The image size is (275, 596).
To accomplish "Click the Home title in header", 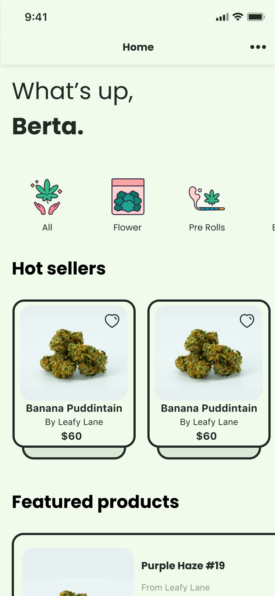I will [x=138, y=47].
